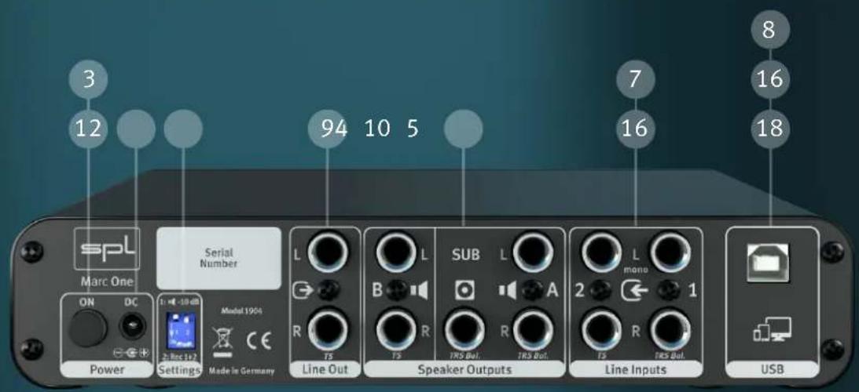Viewport: 859px width, 392px height.
Task: Click the Settings section label
Action: point(180,371)
